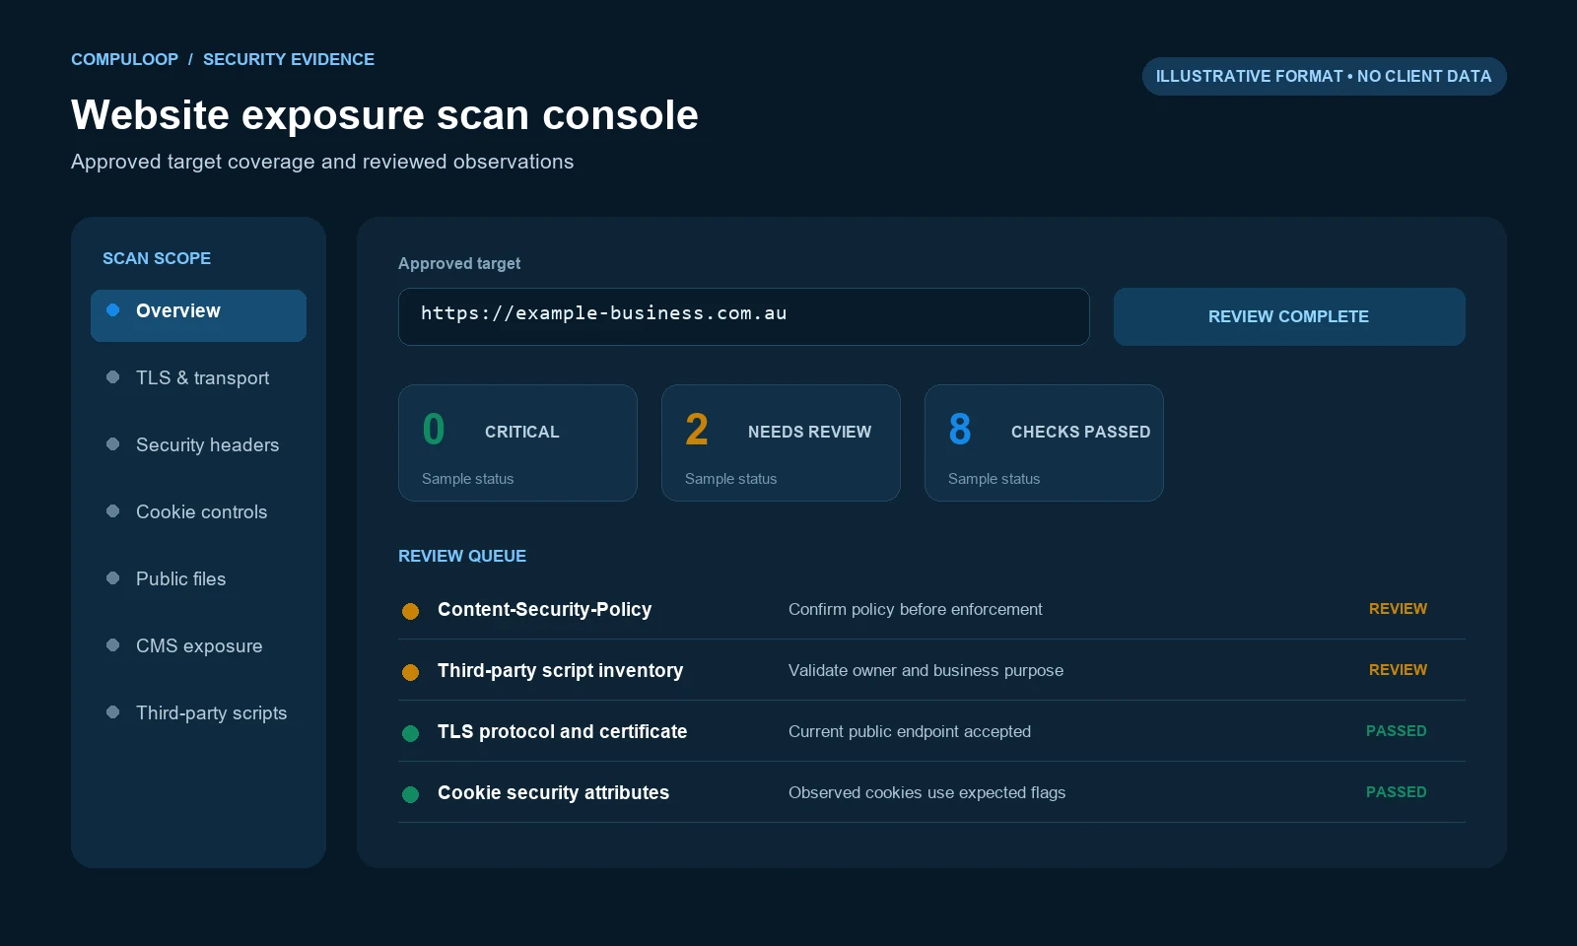Click 'Validate owner and business purpose' text
The image size is (1577, 946).
coord(926,671)
